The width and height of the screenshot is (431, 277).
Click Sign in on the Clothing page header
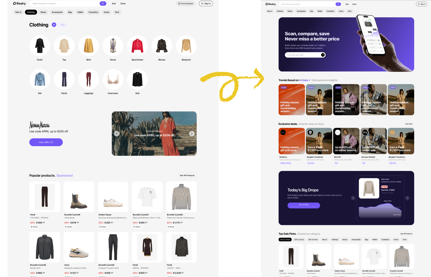(206, 4)
